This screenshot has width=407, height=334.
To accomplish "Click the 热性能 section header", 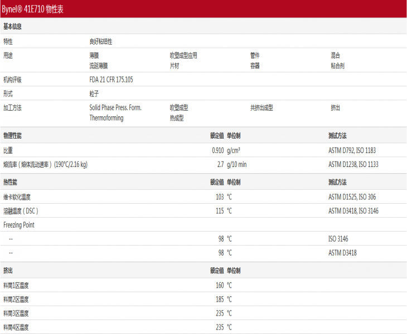I will pos(11,182).
